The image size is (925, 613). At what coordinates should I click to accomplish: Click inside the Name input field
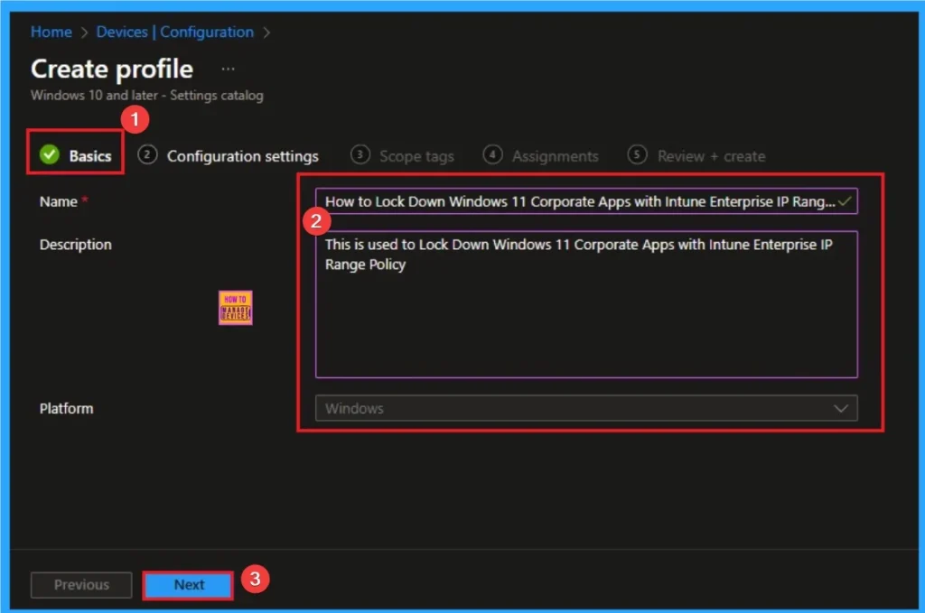point(578,201)
